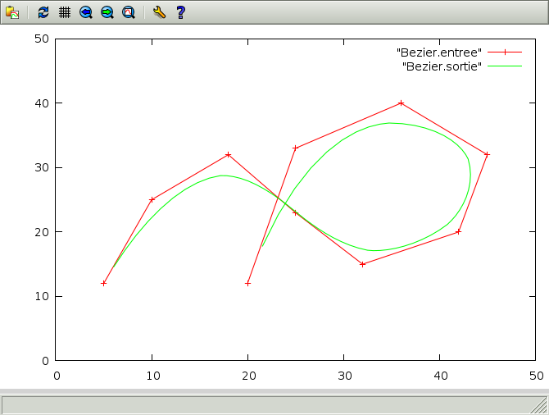Autoscale the plot with the magnifier icon
This screenshot has height=415, width=549.
(129, 12)
